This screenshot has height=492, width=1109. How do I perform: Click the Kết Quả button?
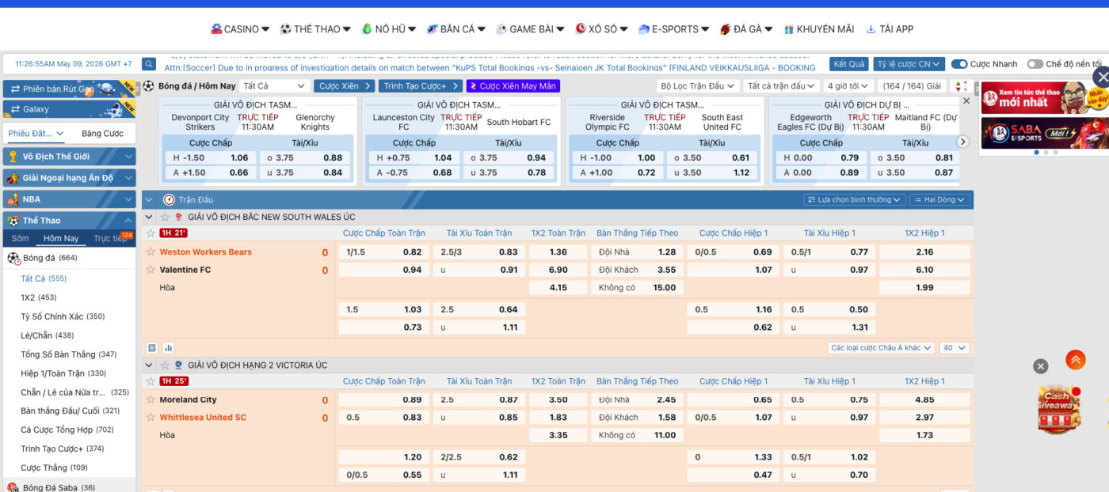[849, 64]
